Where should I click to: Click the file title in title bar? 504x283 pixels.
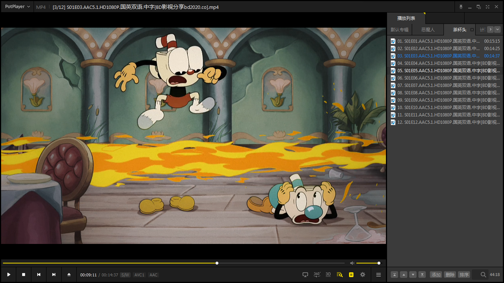[x=135, y=7]
